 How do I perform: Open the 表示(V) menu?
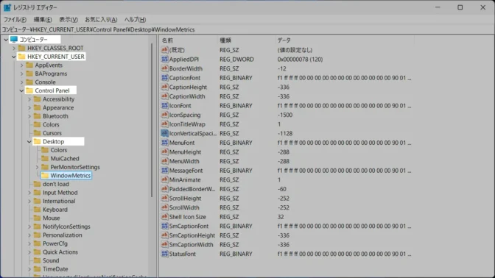[x=69, y=20]
